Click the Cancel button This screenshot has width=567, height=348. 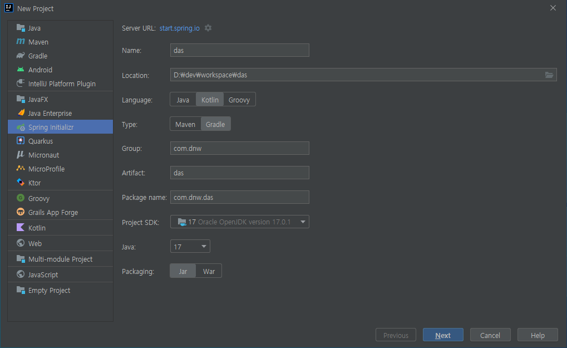coord(490,335)
